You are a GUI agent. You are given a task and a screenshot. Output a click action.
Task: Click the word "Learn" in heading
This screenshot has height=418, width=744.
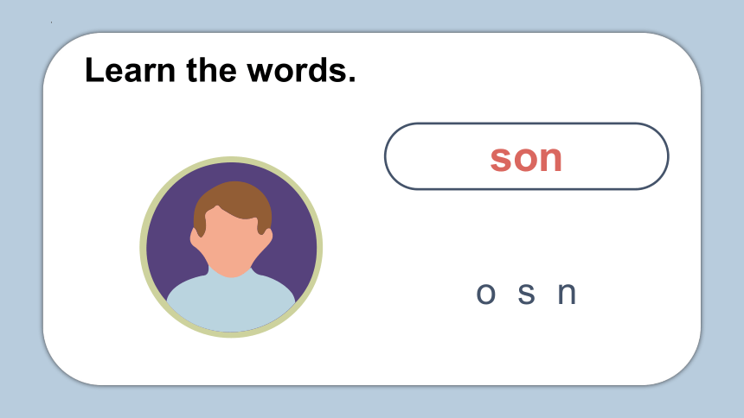[130, 70]
